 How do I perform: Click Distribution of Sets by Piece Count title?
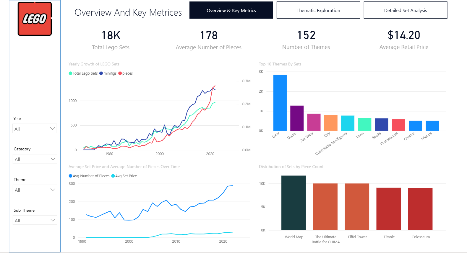tap(291, 167)
